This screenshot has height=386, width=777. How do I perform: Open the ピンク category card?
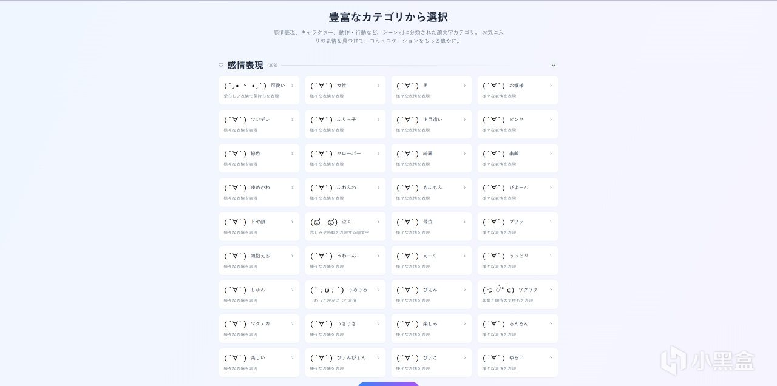click(517, 124)
